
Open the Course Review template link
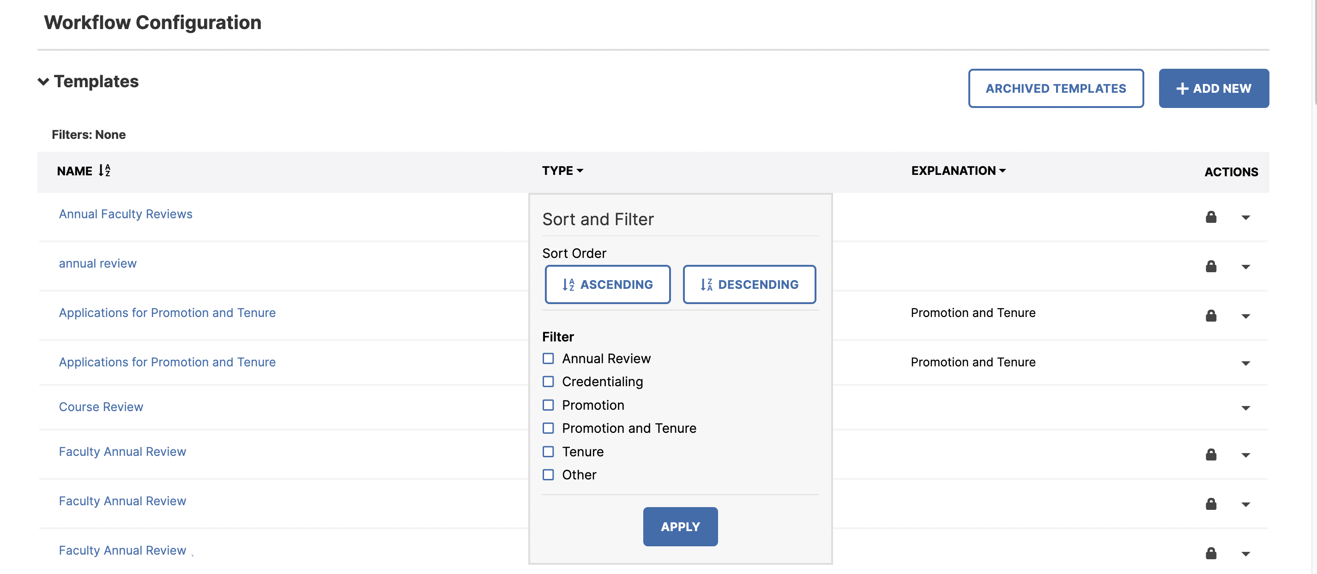(101, 407)
